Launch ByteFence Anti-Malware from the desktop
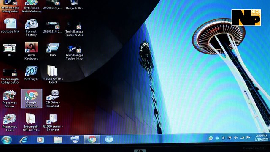Viewport: 270px width, 152px height. 32,6
